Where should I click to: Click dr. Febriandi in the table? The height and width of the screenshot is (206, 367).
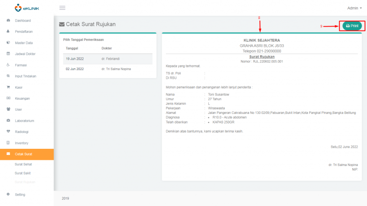(110, 59)
